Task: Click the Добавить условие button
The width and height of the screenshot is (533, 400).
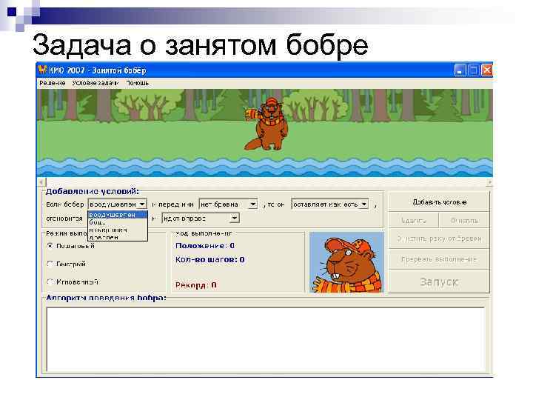Action: tap(439, 202)
